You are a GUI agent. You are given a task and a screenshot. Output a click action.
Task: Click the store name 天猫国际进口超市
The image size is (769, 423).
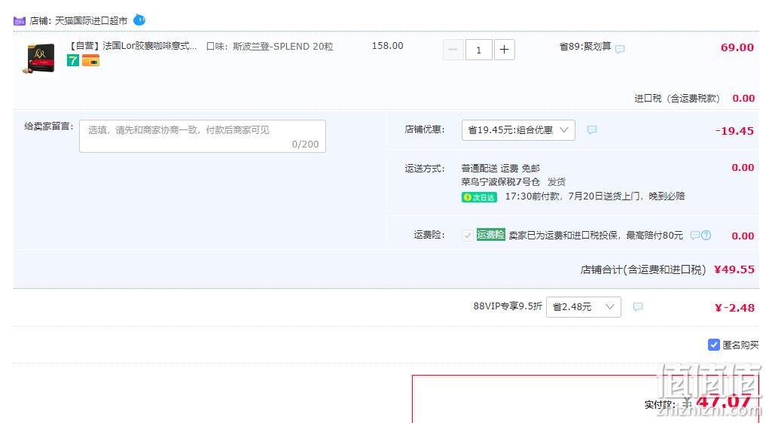91,21
